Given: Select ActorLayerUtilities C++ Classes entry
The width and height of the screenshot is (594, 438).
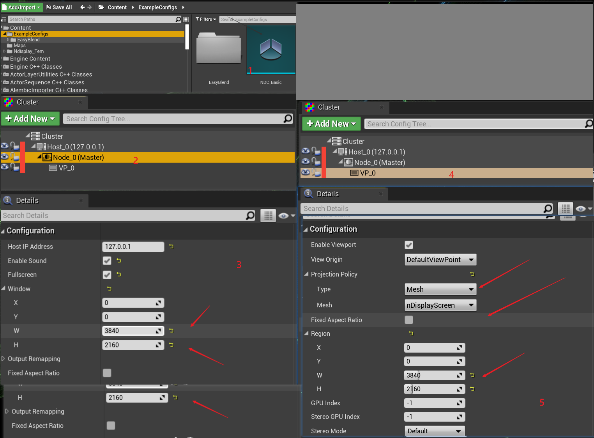Looking at the screenshot, I should pos(51,74).
